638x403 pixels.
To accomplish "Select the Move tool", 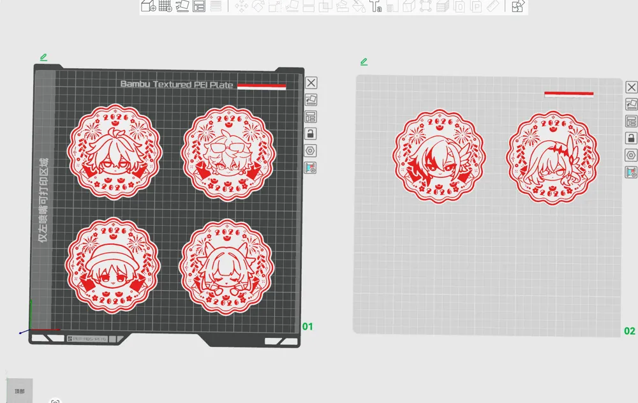I will (241, 6).
